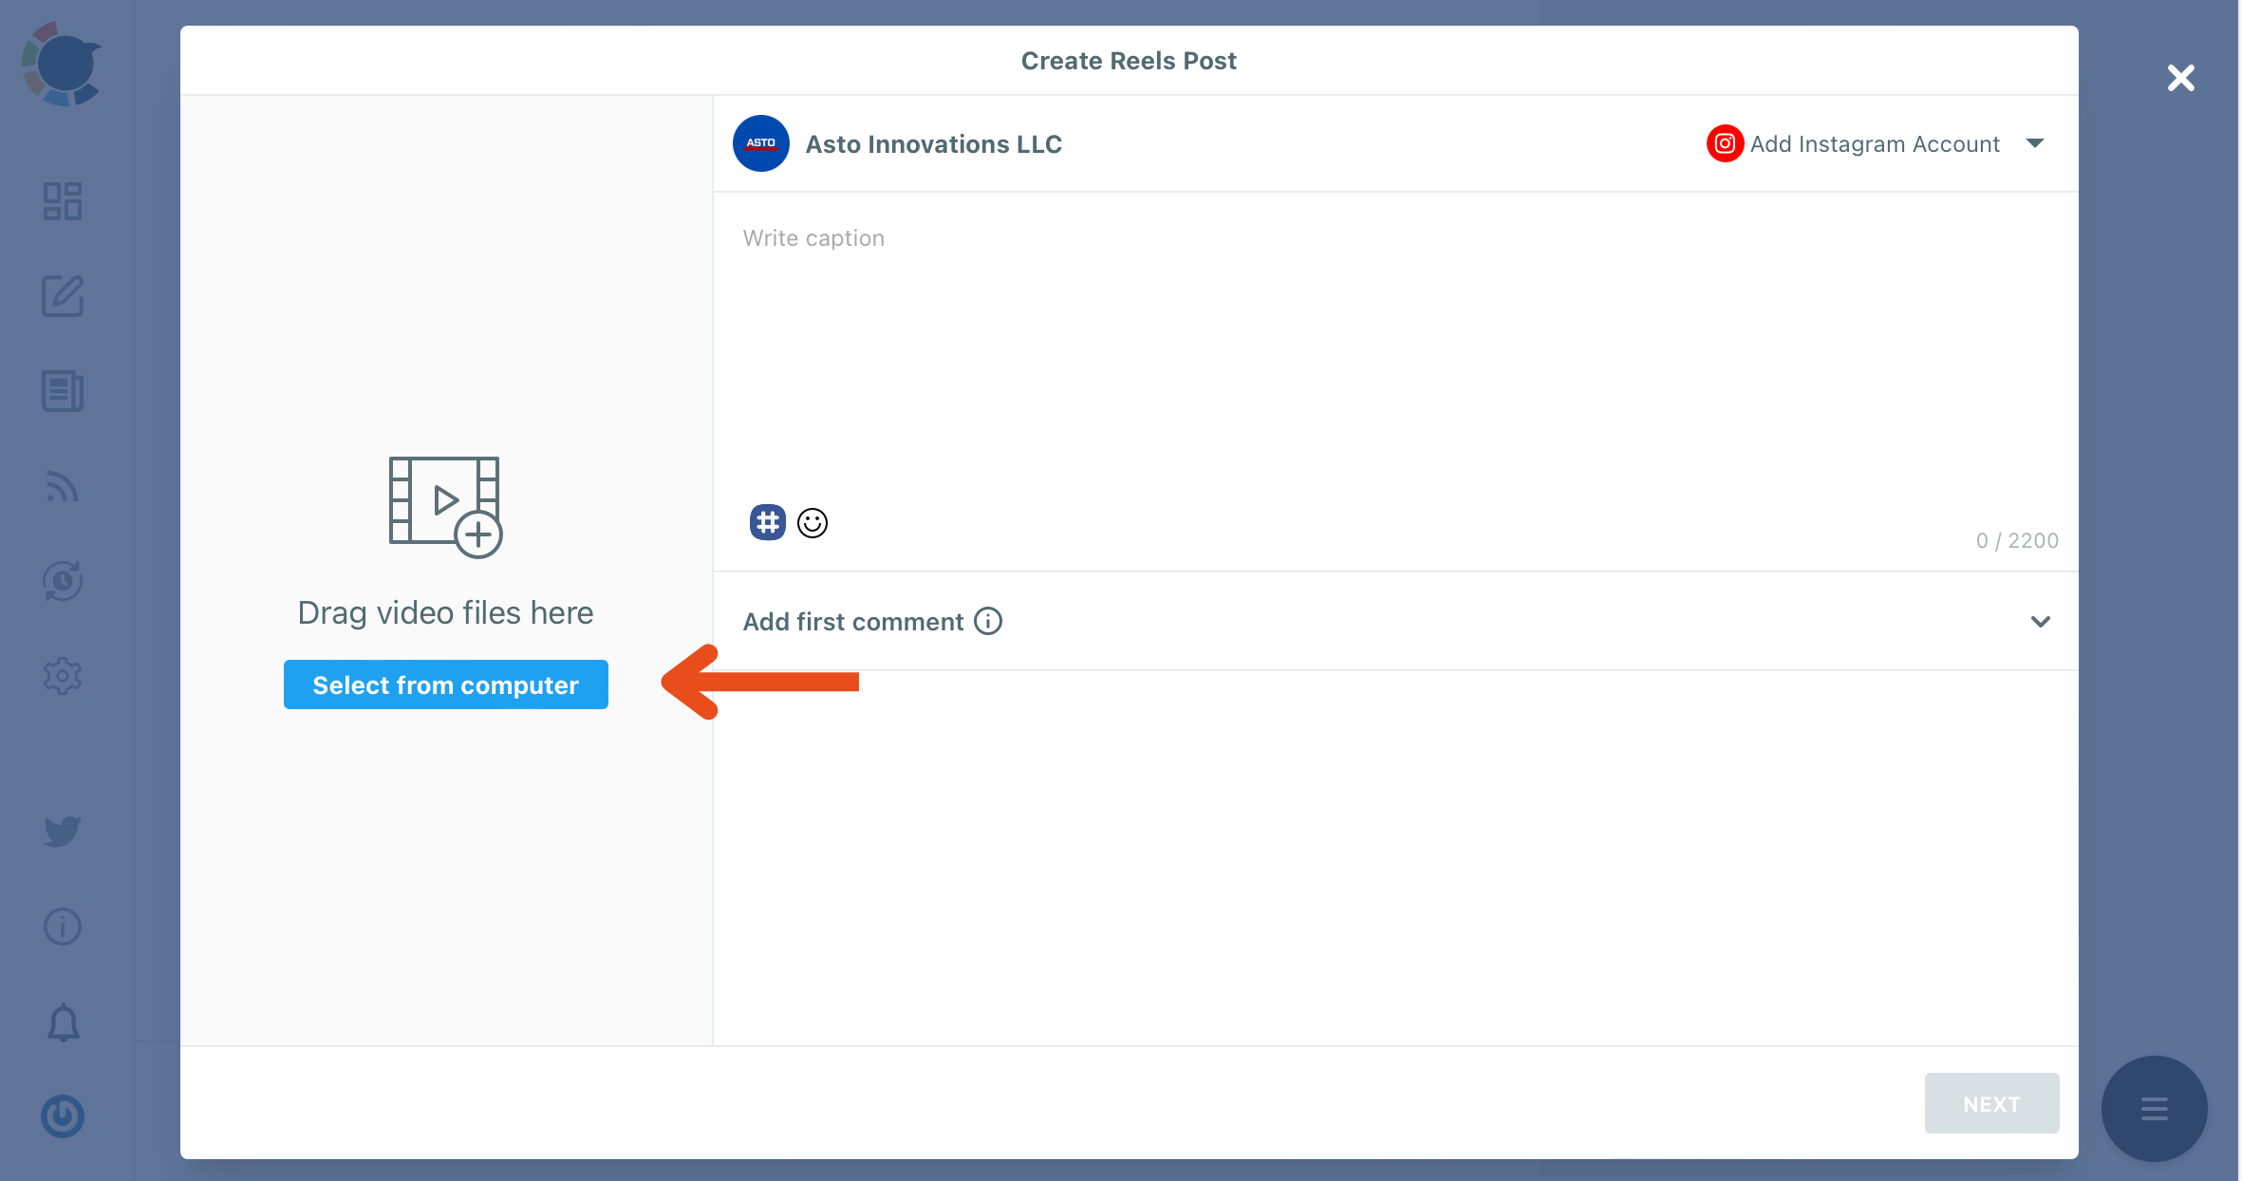The height and width of the screenshot is (1181, 2242).
Task: Open the dashboard grid view
Action: click(62, 201)
